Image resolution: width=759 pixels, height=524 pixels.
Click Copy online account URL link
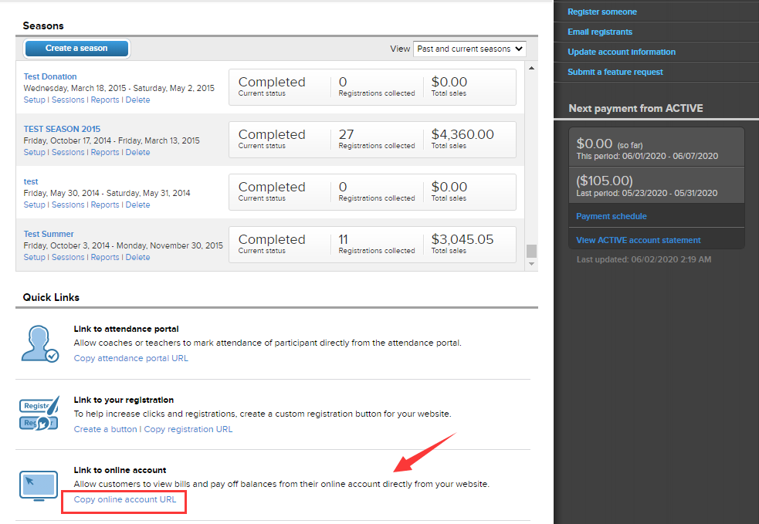tap(125, 500)
